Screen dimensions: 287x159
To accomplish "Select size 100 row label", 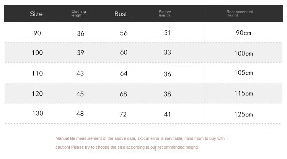I will [37, 53].
